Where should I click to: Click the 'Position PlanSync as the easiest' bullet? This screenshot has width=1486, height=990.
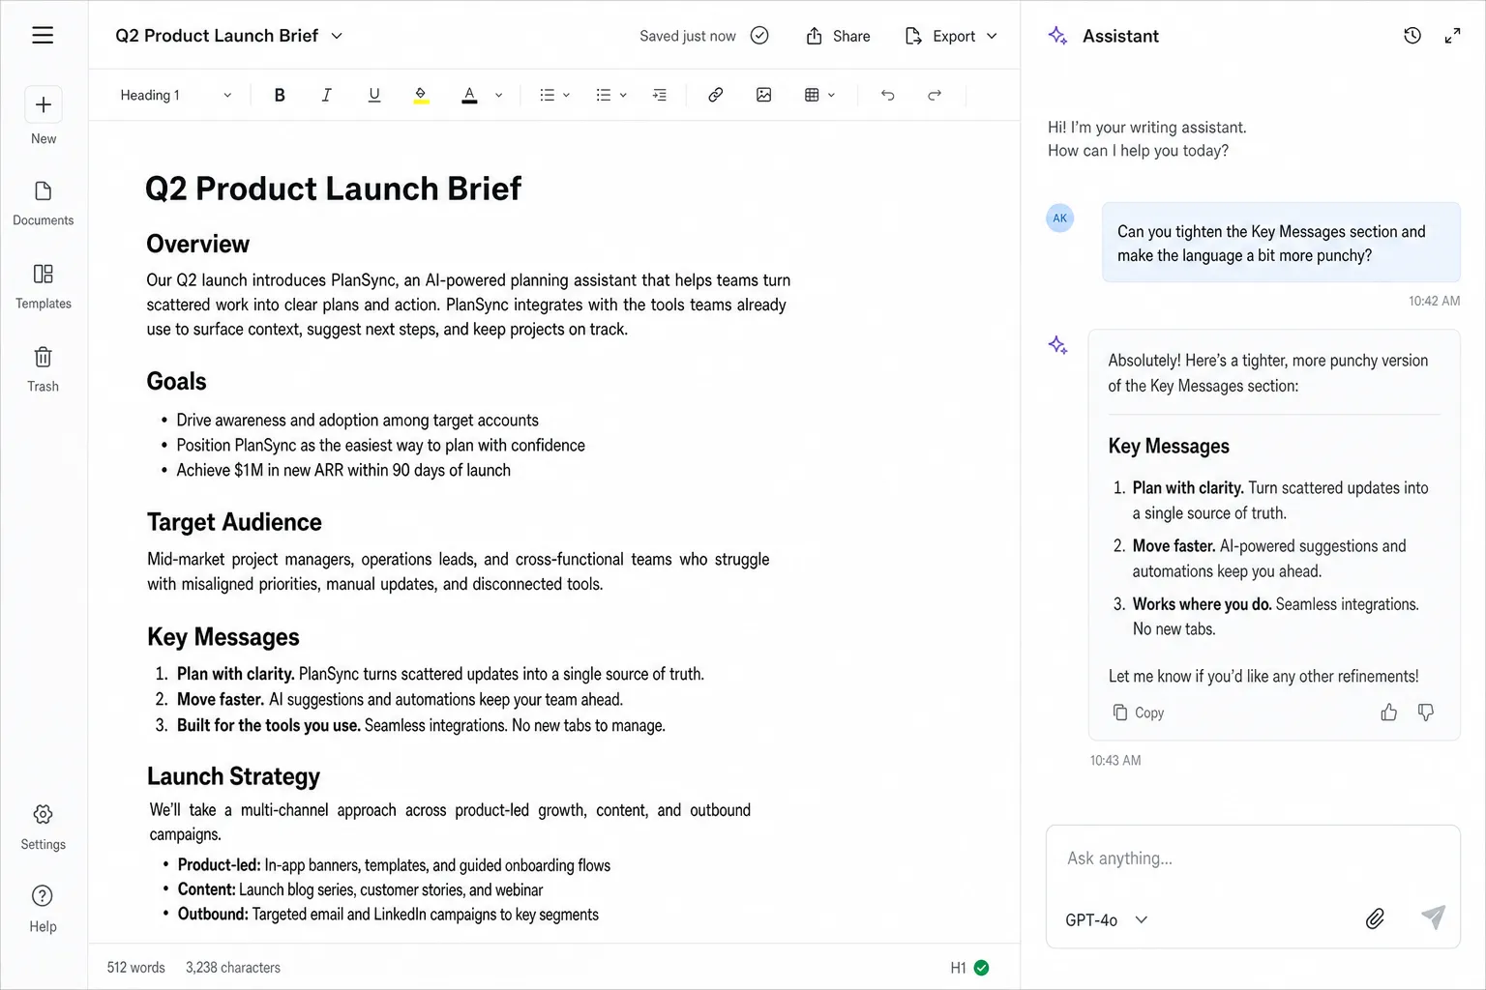tap(381, 446)
